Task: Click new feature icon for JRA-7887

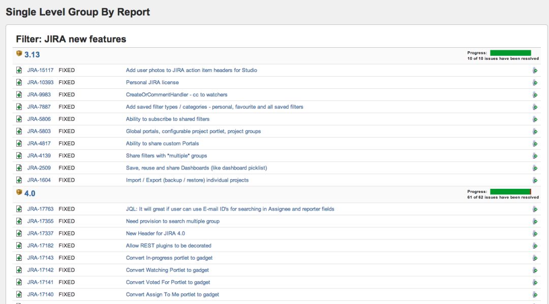Action: click(19, 107)
